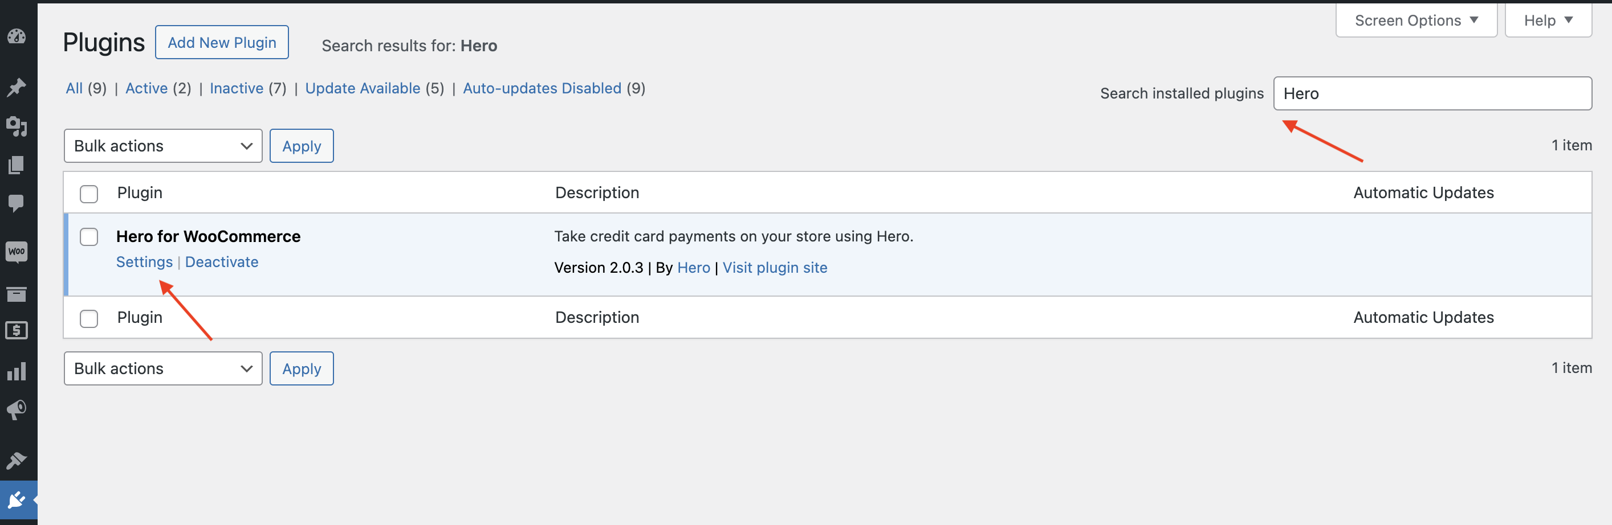The image size is (1612, 525).
Task: Expand the Screen Options panel
Action: pyautogui.click(x=1415, y=19)
